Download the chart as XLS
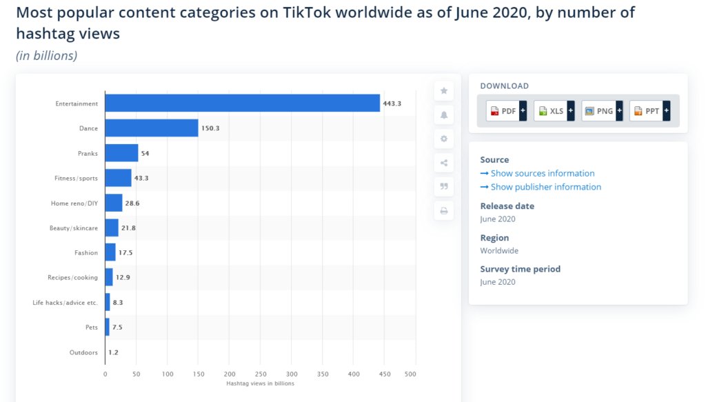706x402 pixels. [550, 111]
